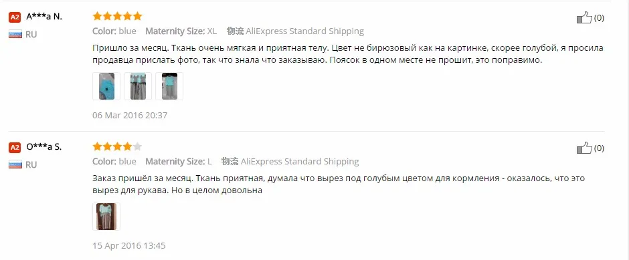The width and height of the screenshot is (629, 260).
Task: Click reviewer name A***a N.
Action: pos(44,17)
